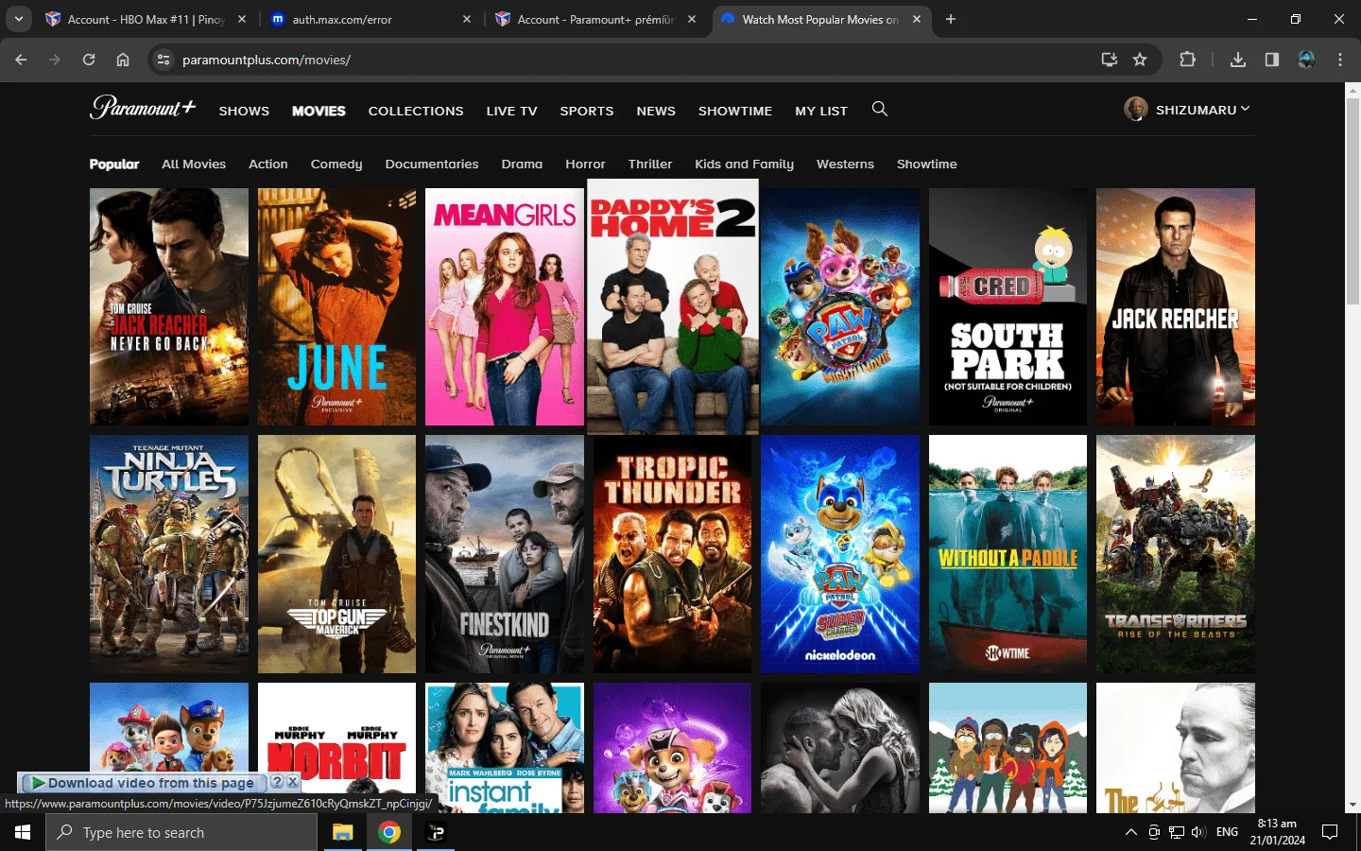The image size is (1361, 851).
Task: Open the South Park Cred poster
Action: tap(1008, 306)
